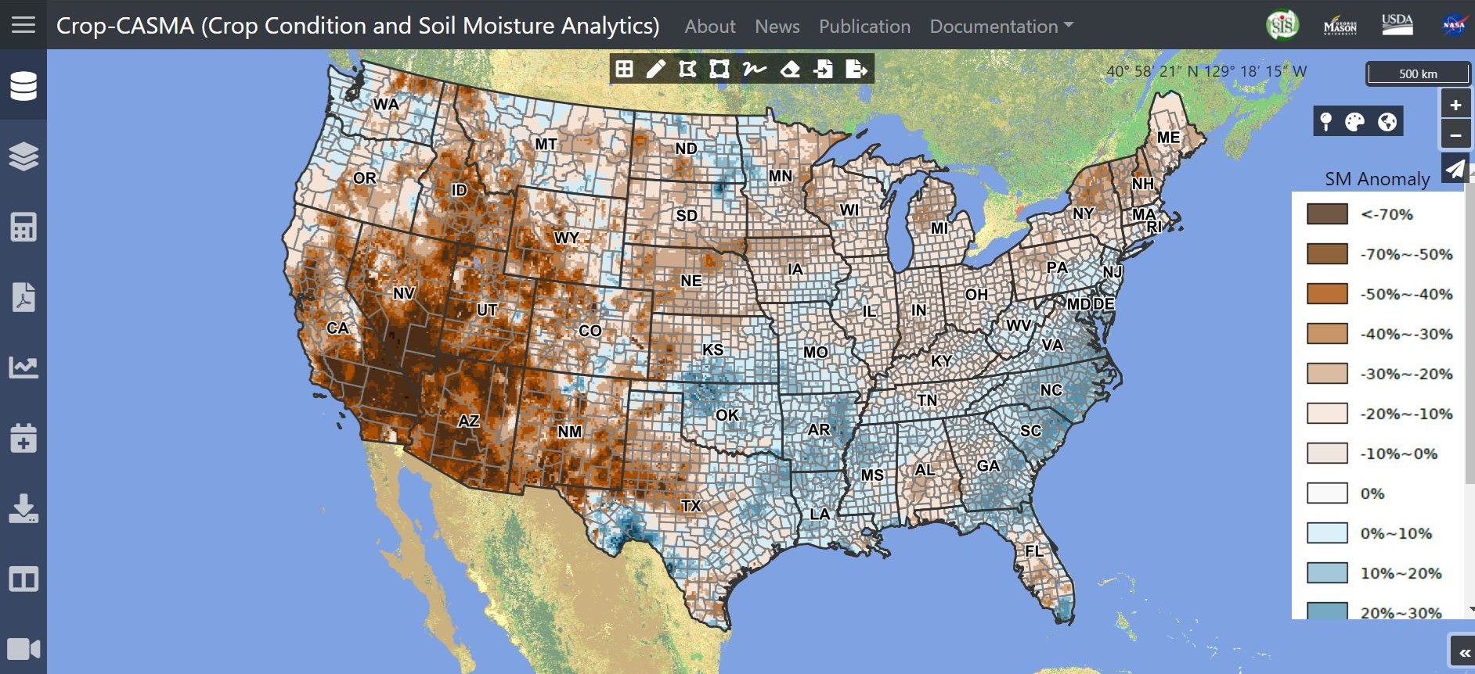Open the color palette icon
Screen dimensions: 1475x674
[x=1354, y=122]
